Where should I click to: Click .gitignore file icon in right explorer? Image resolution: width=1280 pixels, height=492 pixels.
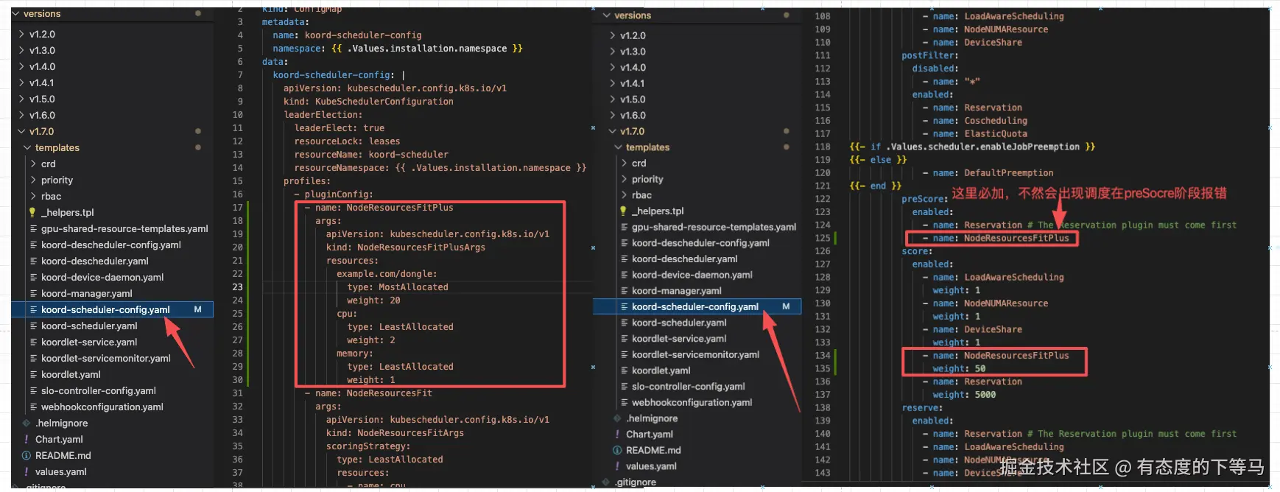[x=605, y=482]
